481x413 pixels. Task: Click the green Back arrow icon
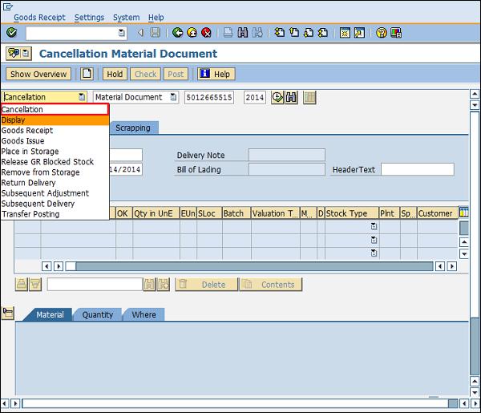[177, 33]
